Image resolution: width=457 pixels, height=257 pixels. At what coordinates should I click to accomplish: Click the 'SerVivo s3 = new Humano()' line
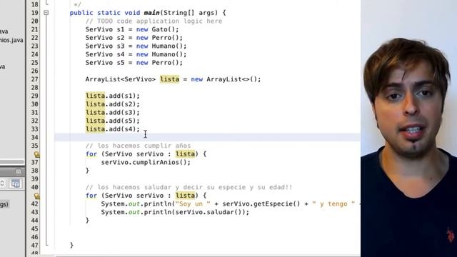pyautogui.click(x=136, y=46)
